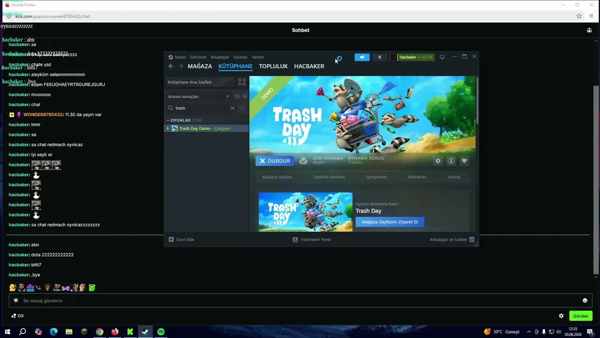Click Mağaza Sayfasını Ziyaret Et button
Viewport: 600px width, 338px height.
tap(390, 222)
